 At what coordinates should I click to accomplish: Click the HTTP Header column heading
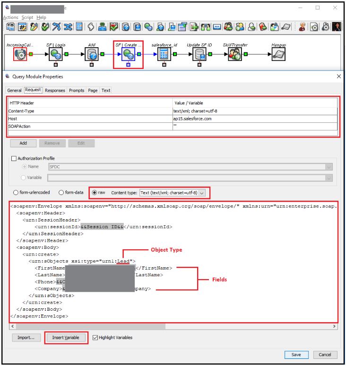tap(90, 103)
